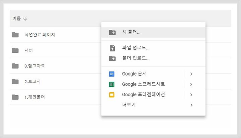Click the 작업완료 페이지 folder icon
This screenshot has height=138, width=241.
click(15, 35)
